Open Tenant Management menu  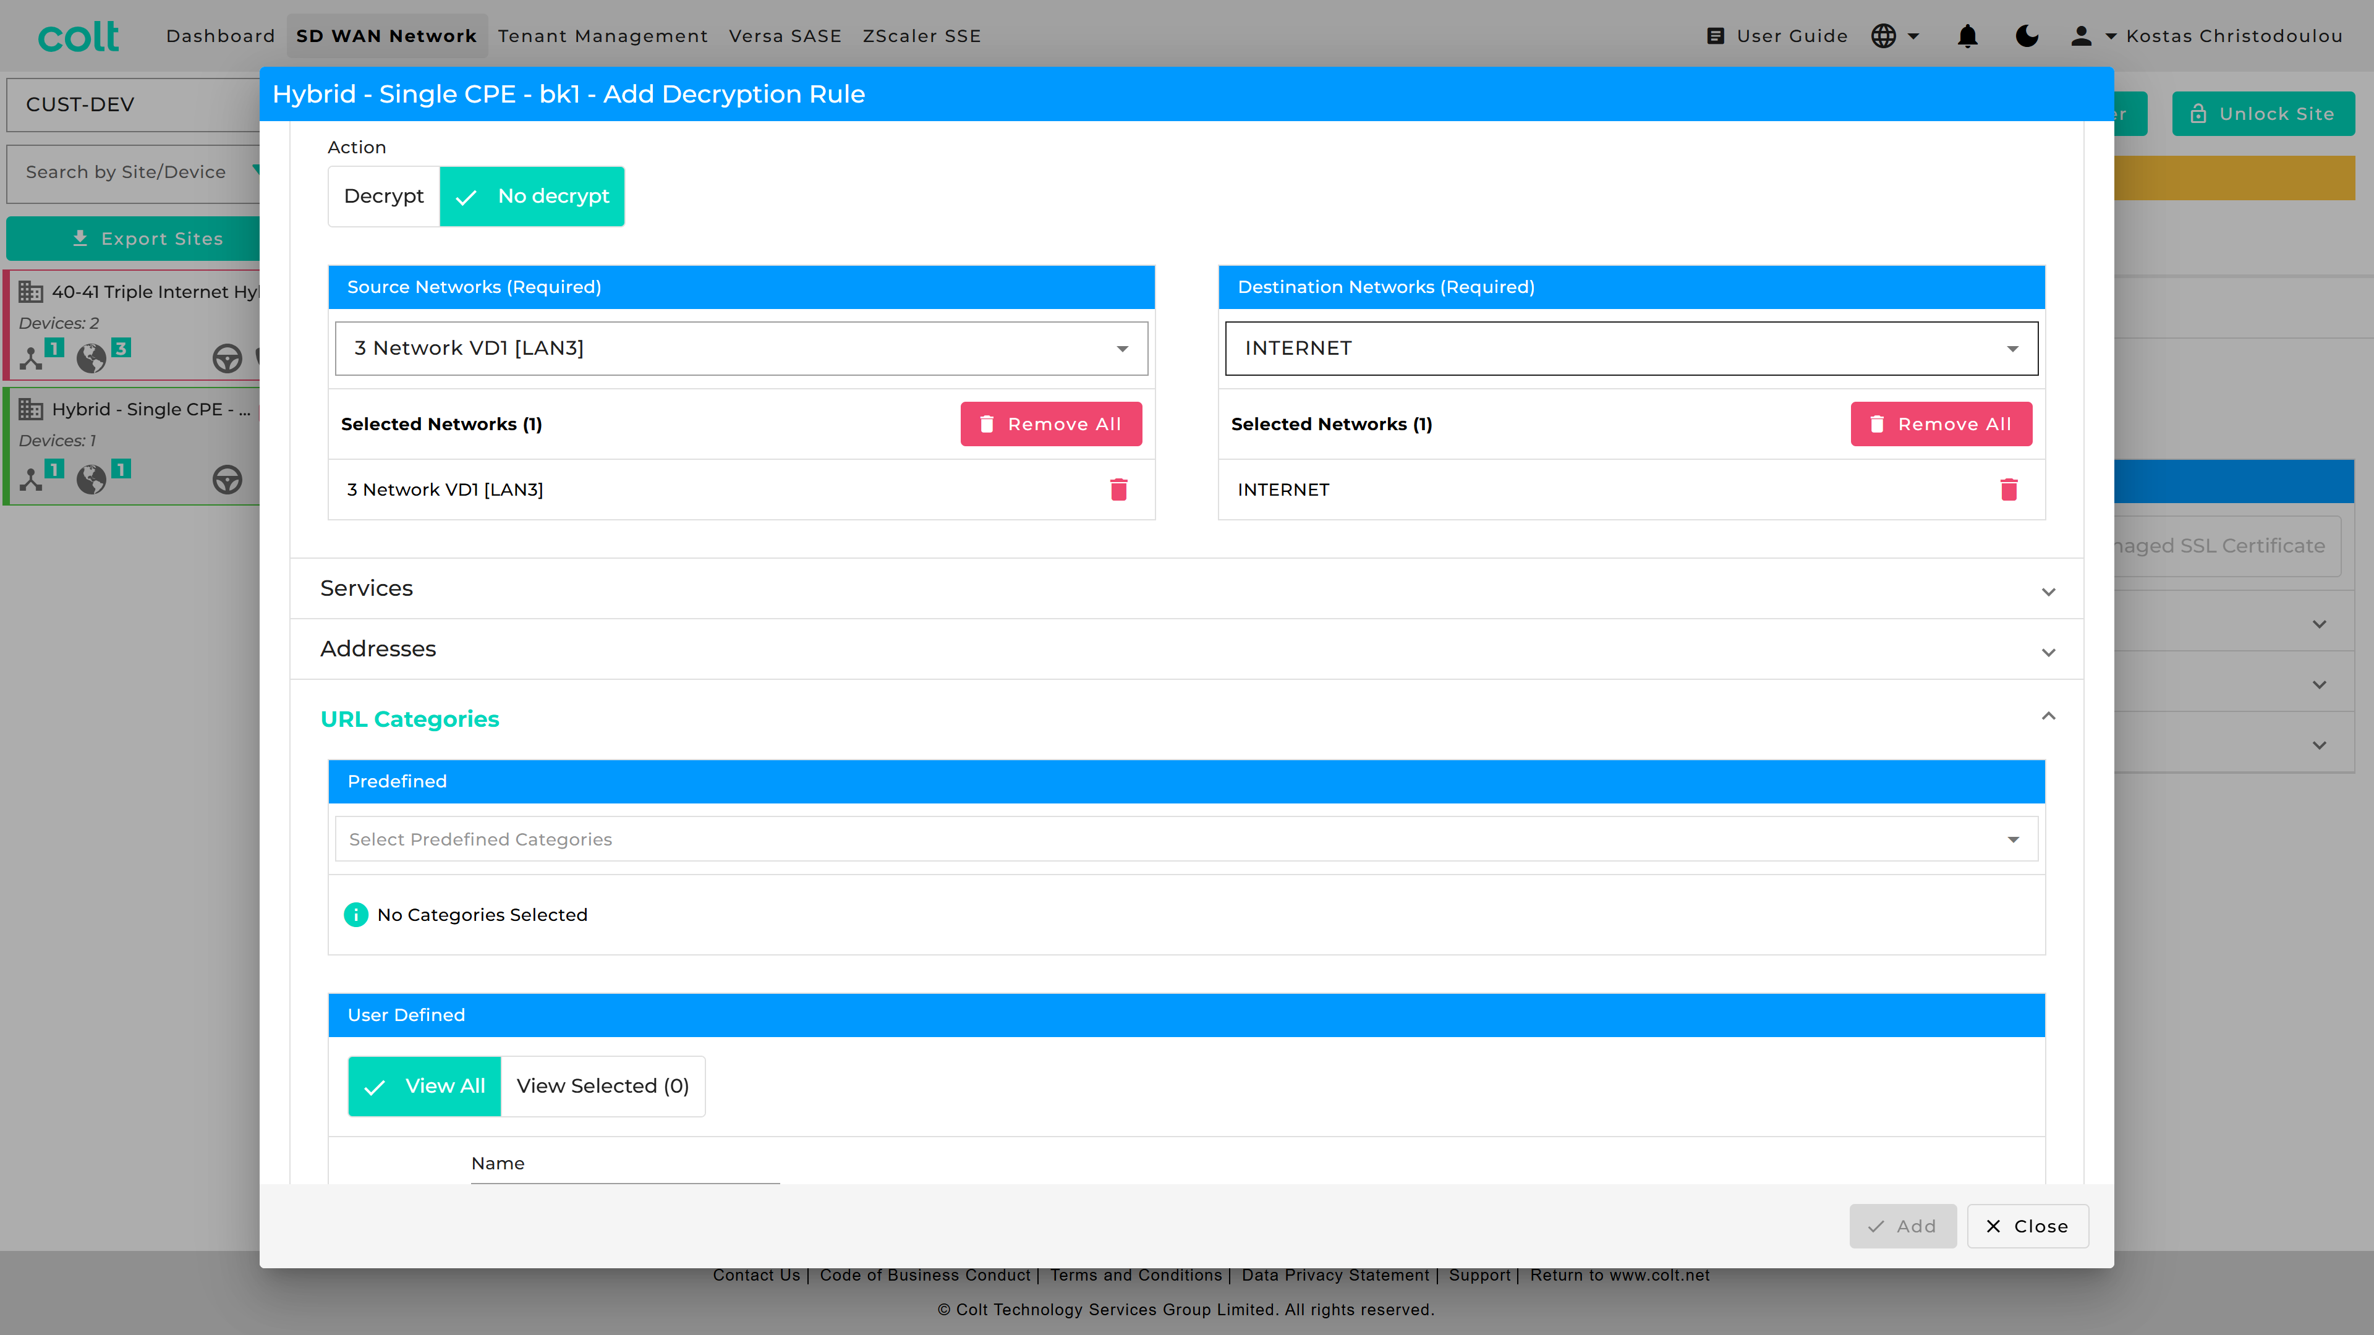603,36
